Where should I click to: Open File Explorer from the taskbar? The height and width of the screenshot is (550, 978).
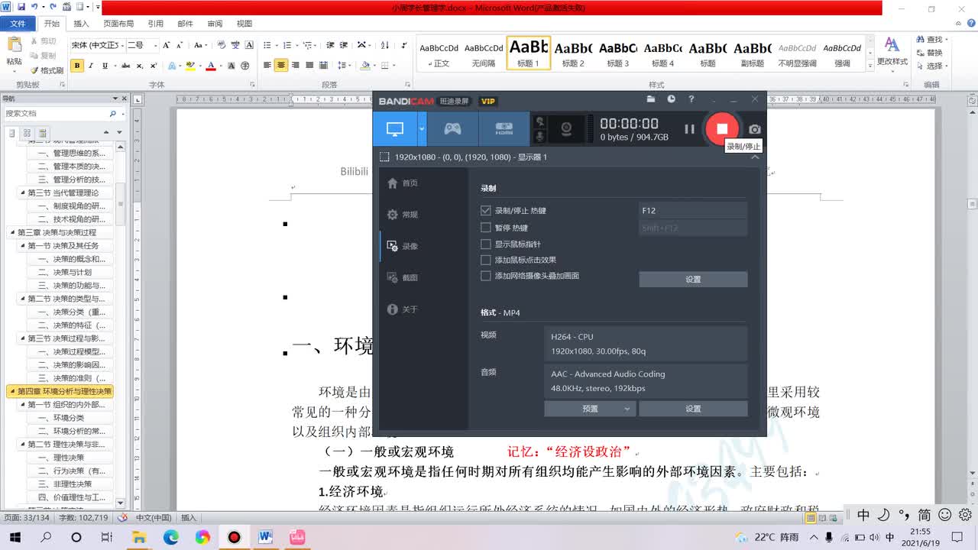(x=139, y=537)
